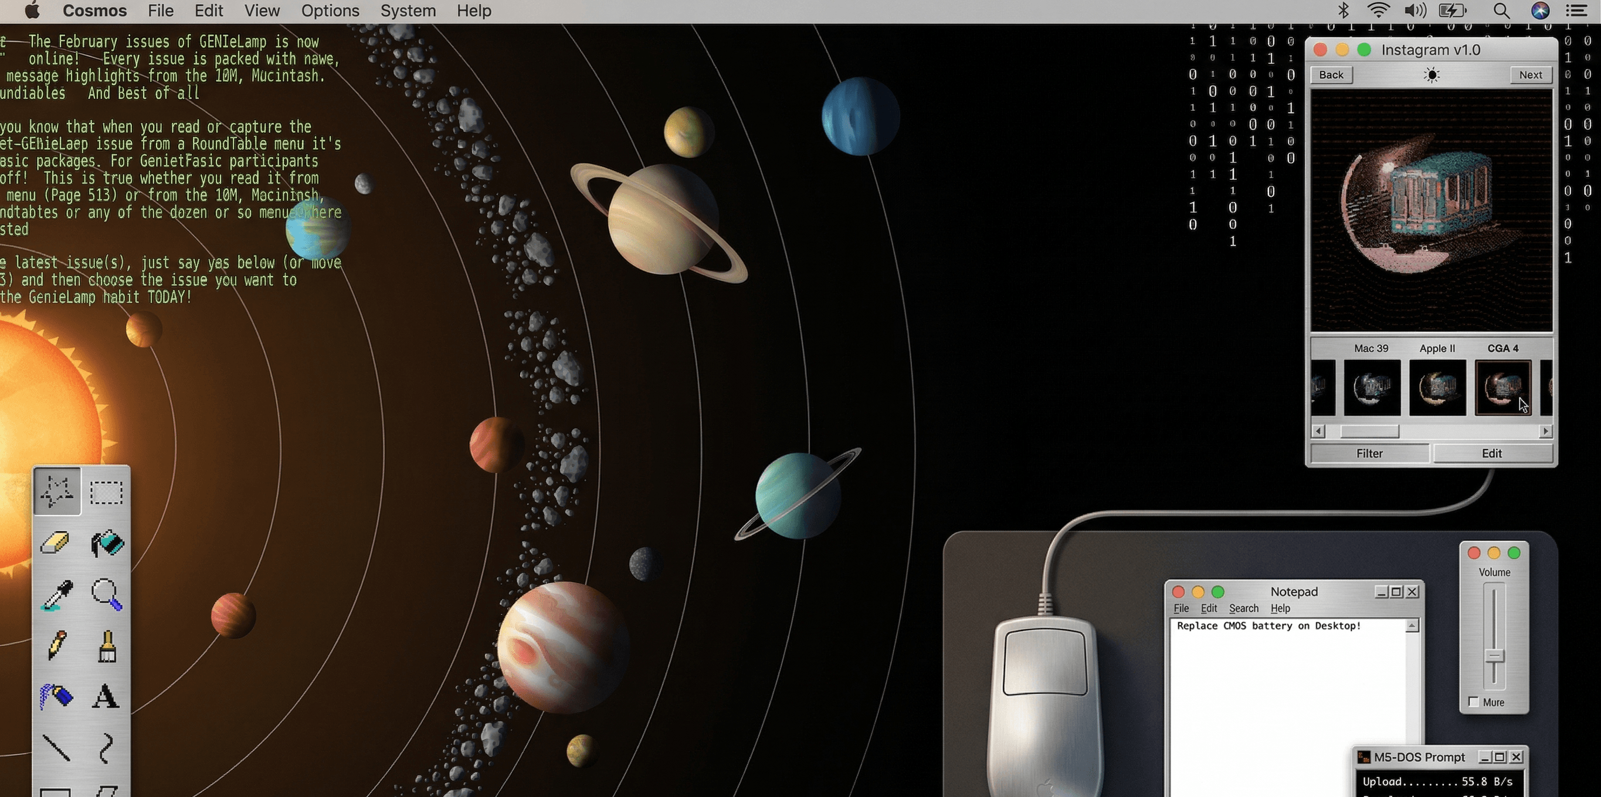
Task: Click the Back button in Instagram
Action: tap(1331, 74)
